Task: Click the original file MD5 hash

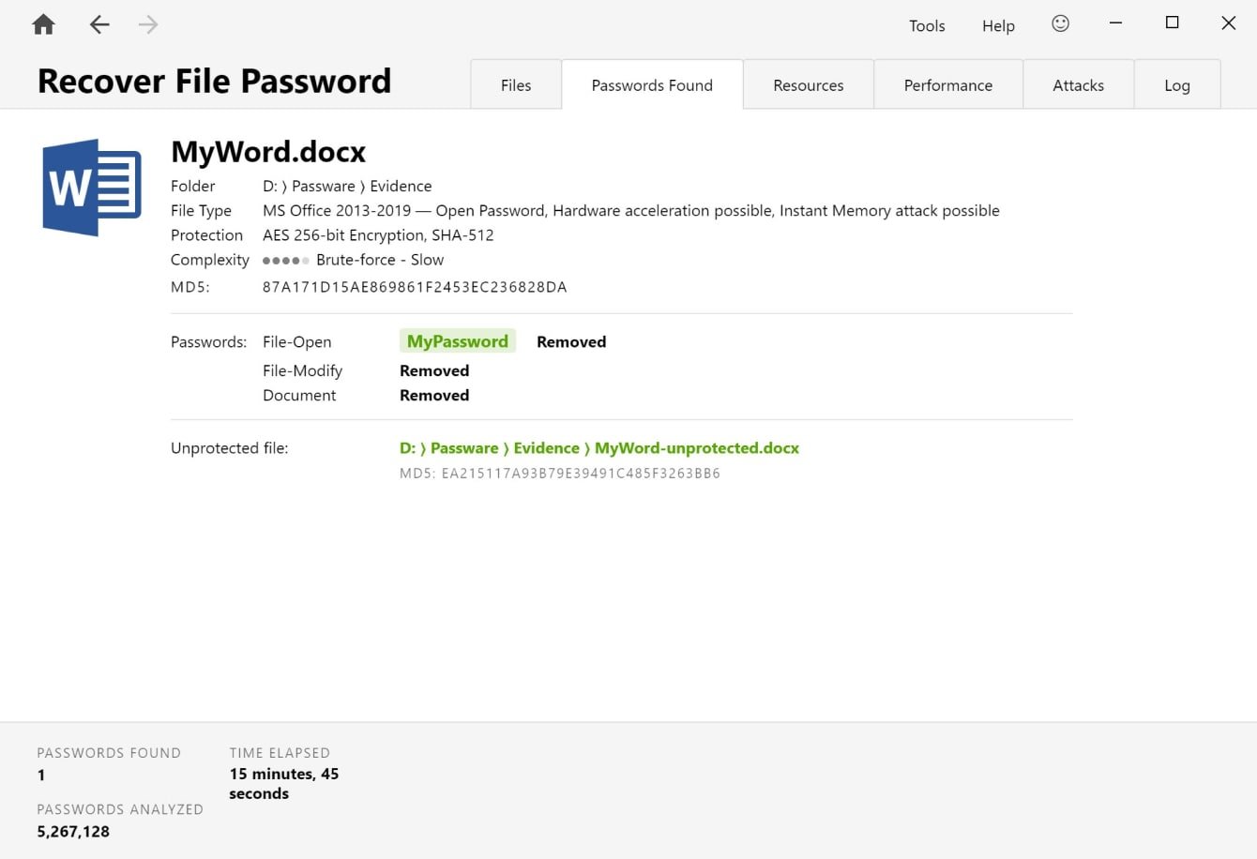Action: (x=414, y=287)
